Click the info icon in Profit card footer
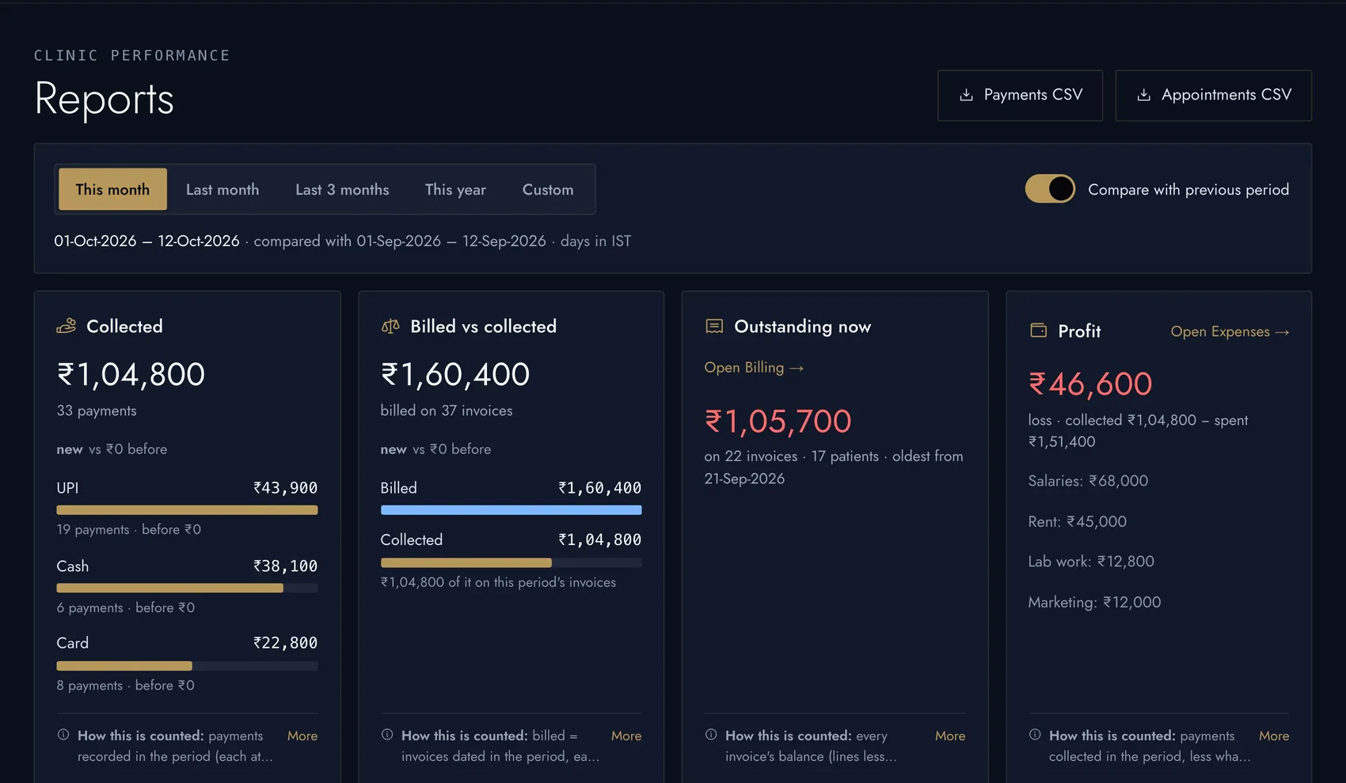The height and width of the screenshot is (783, 1346). (x=1035, y=735)
